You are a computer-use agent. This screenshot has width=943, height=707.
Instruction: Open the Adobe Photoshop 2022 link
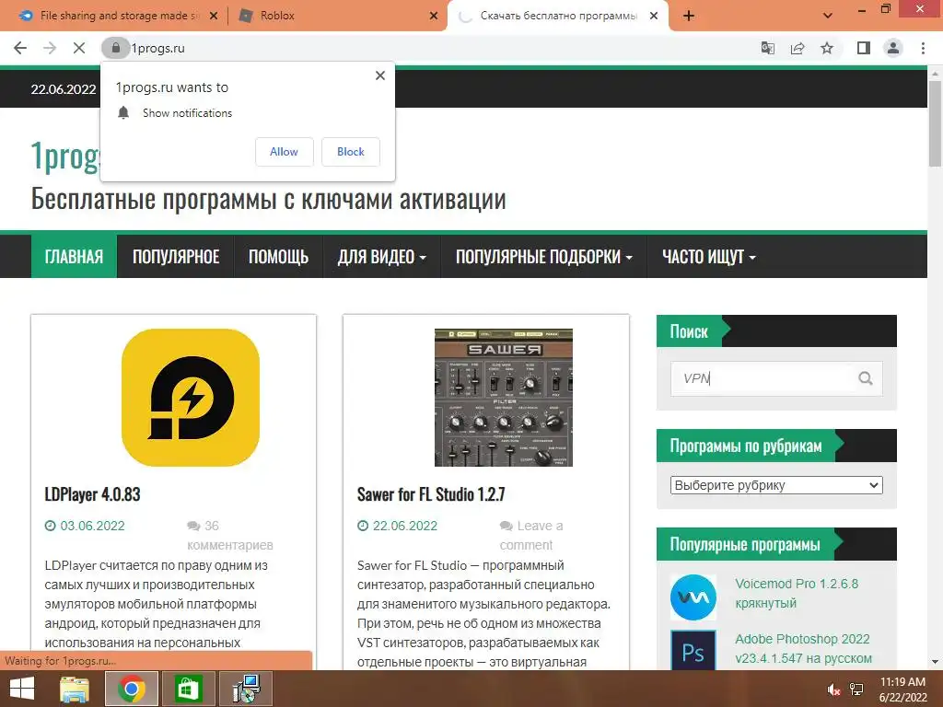(x=803, y=649)
